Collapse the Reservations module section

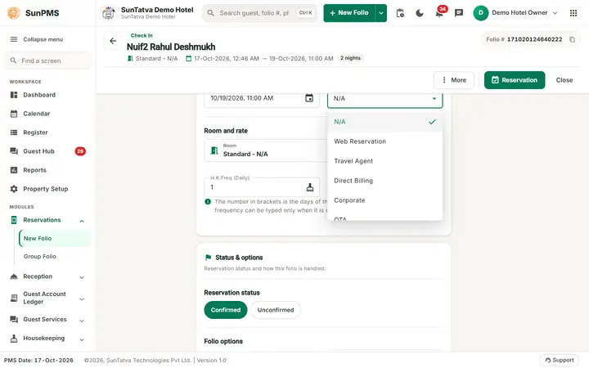coord(82,221)
